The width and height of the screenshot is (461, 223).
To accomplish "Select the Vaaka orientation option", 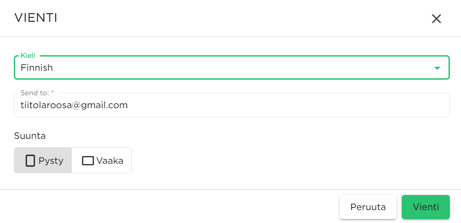I will [102, 160].
